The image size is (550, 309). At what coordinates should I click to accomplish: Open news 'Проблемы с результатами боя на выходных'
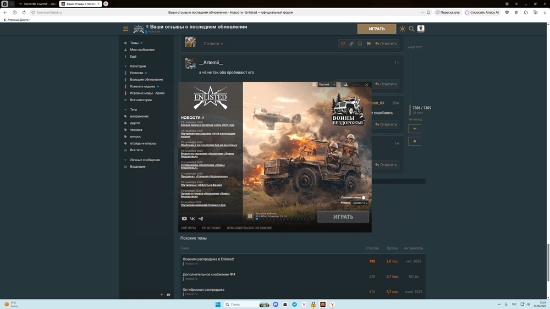click(x=208, y=145)
